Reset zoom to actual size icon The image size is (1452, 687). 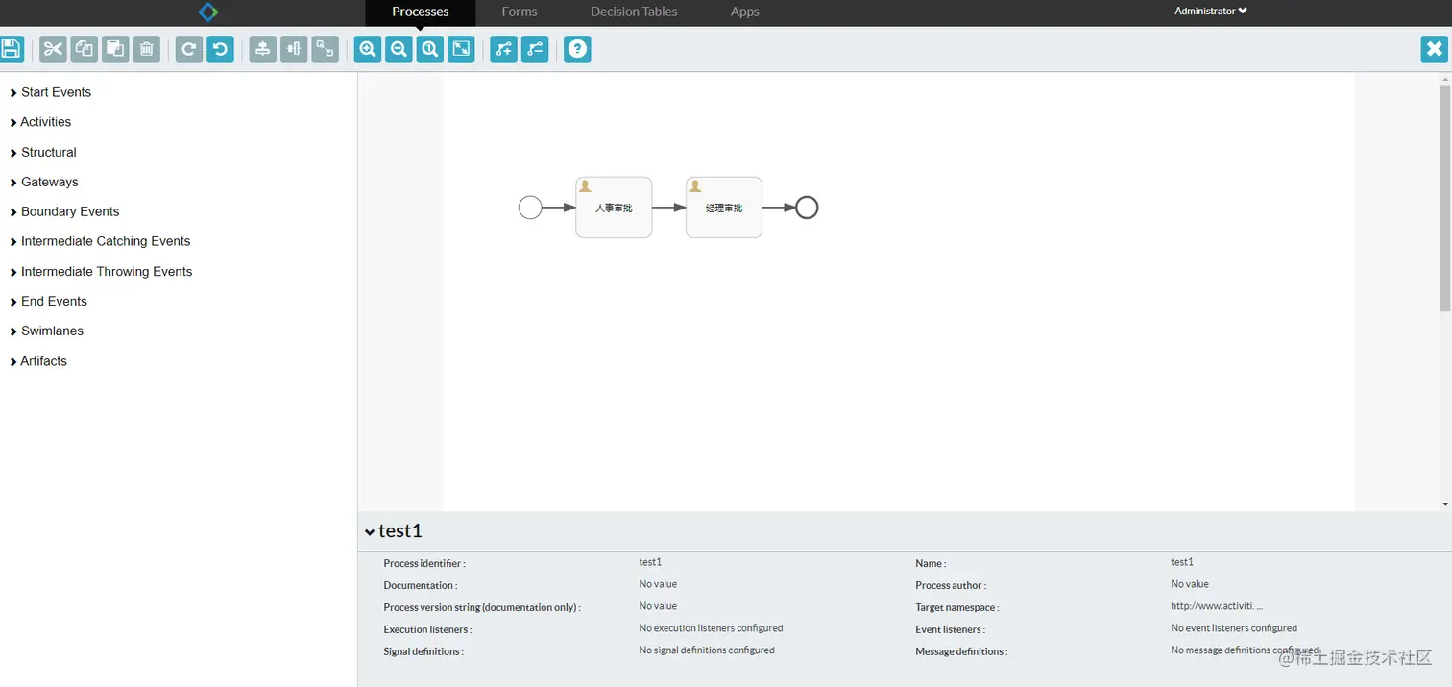coord(430,49)
